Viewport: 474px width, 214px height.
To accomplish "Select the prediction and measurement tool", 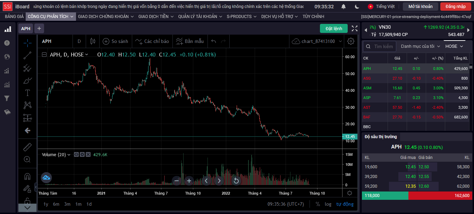I will pyautogui.click(x=27, y=118).
